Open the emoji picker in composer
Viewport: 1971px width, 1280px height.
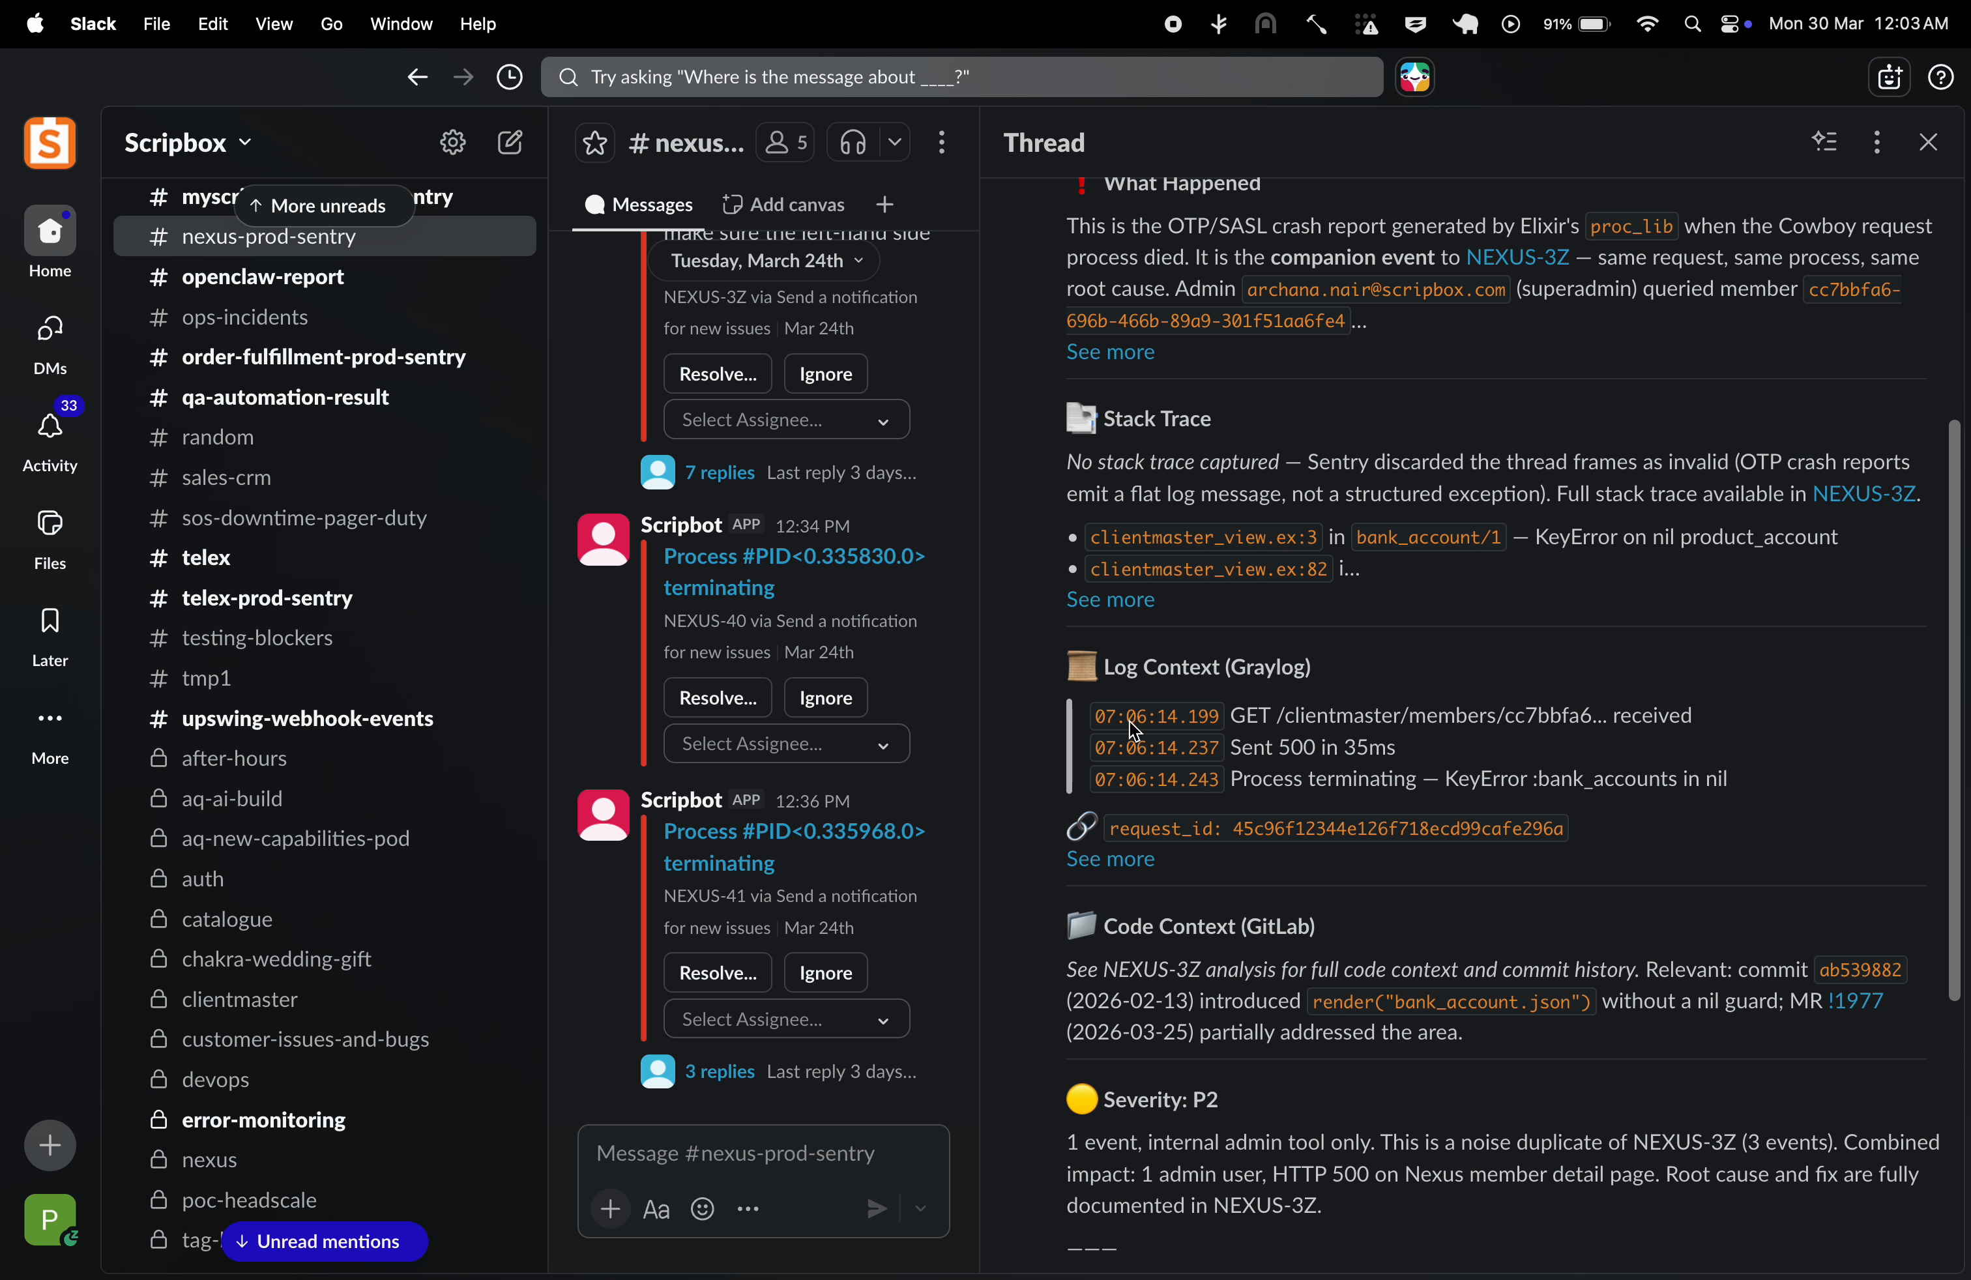[x=702, y=1210]
